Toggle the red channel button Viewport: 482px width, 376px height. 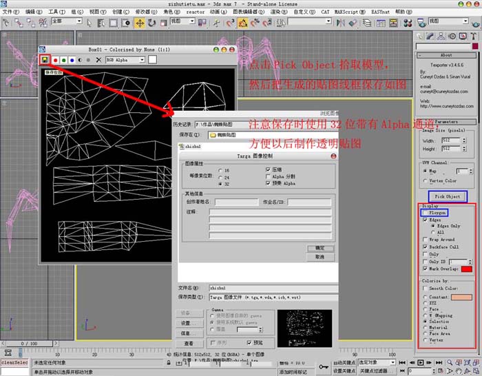[56, 60]
